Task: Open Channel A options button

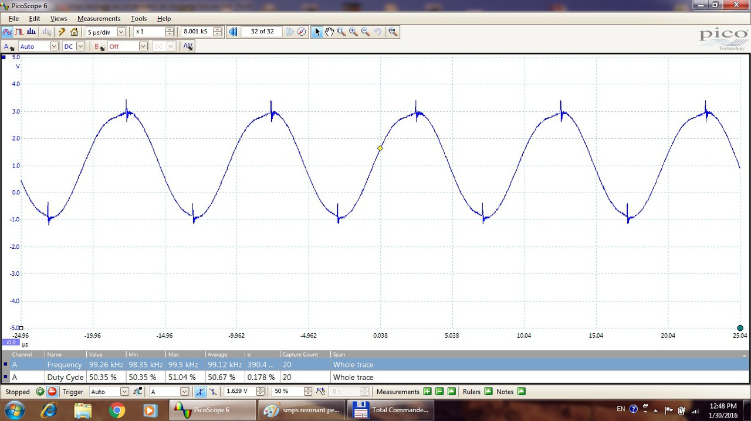Action: [9, 46]
